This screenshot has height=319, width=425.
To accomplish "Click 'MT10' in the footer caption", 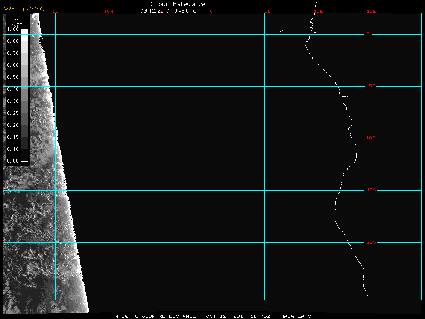I will click(122, 316).
